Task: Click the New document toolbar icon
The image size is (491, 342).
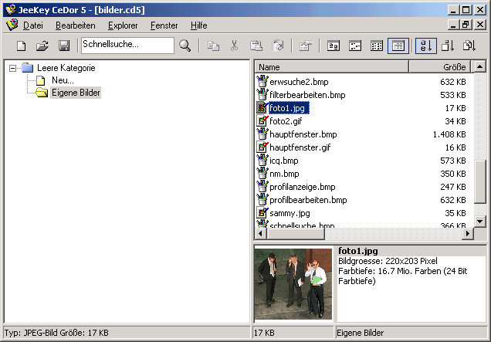Action: [x=21, y=46]
